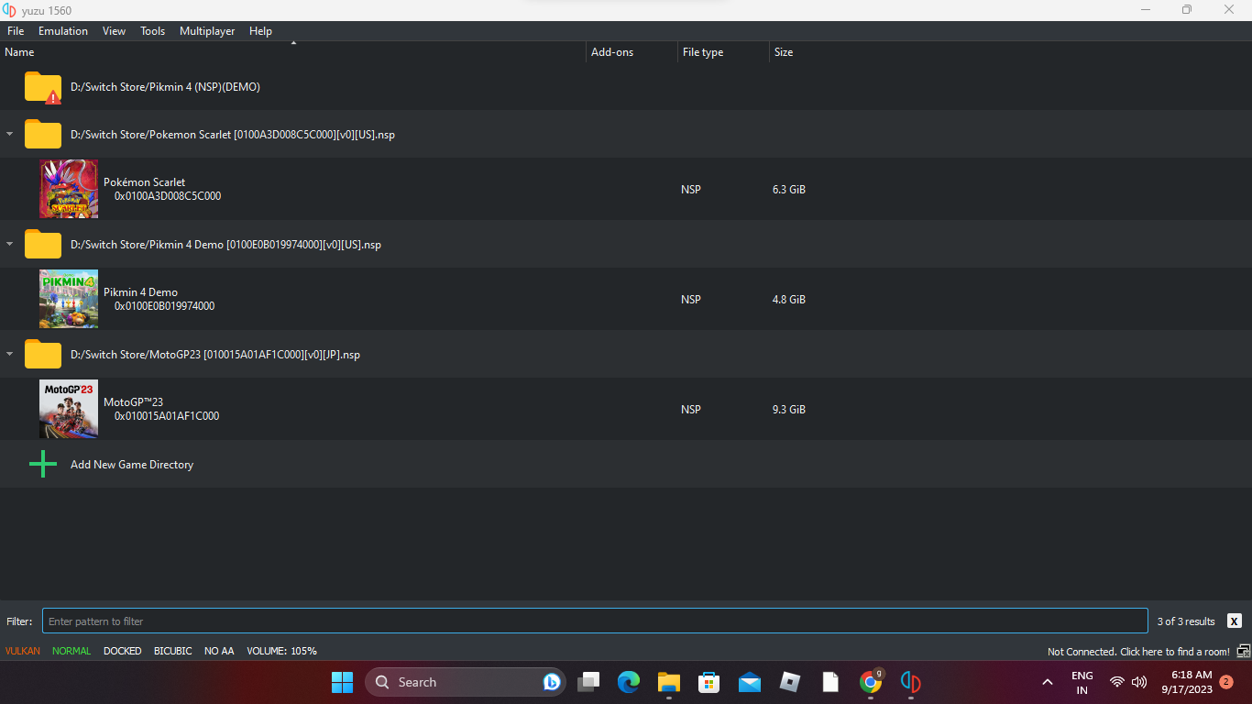This screenshot has height=704, width=1252.
Task: Open Task View from the taskbar
Action: [588, 682]
